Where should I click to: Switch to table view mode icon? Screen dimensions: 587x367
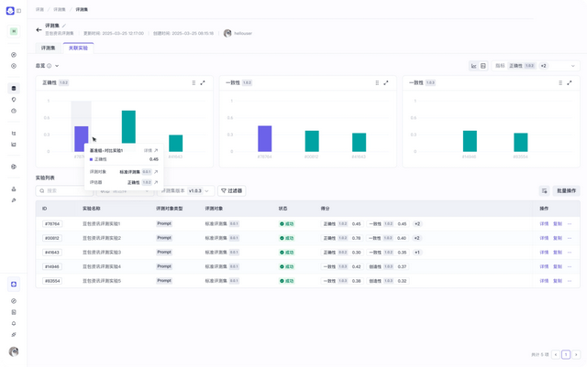click(x=484, y=66)
